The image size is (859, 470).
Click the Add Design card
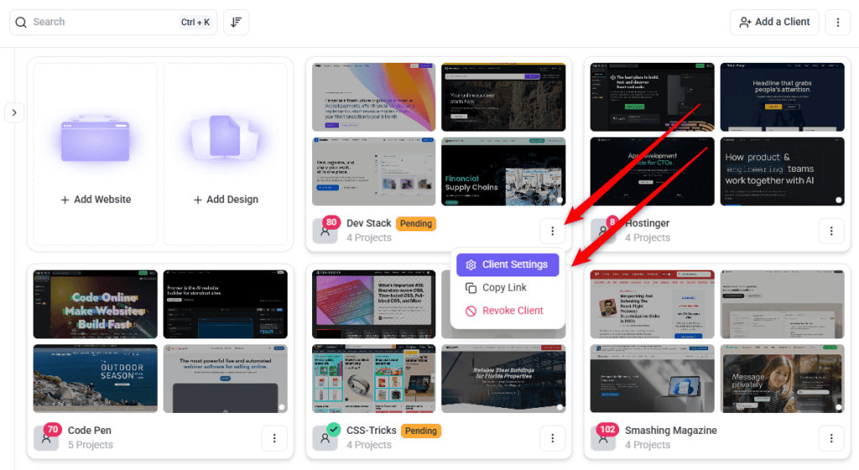(225, 154)
